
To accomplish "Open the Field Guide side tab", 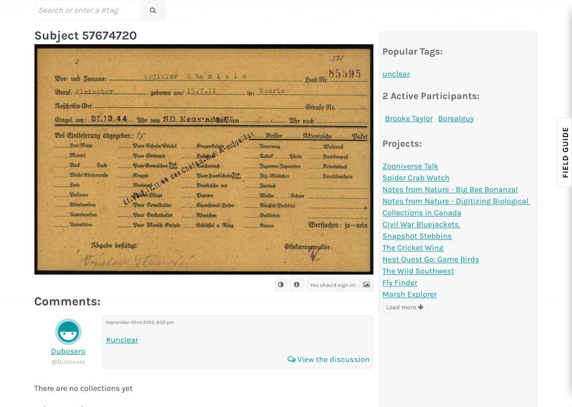I will click(565, 152).
